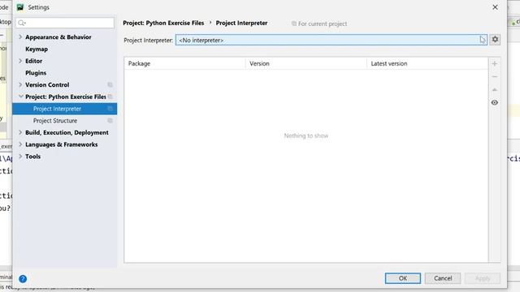Click the OK button
The height and width of the screenshot is (292, 520).
coord(403,278)
